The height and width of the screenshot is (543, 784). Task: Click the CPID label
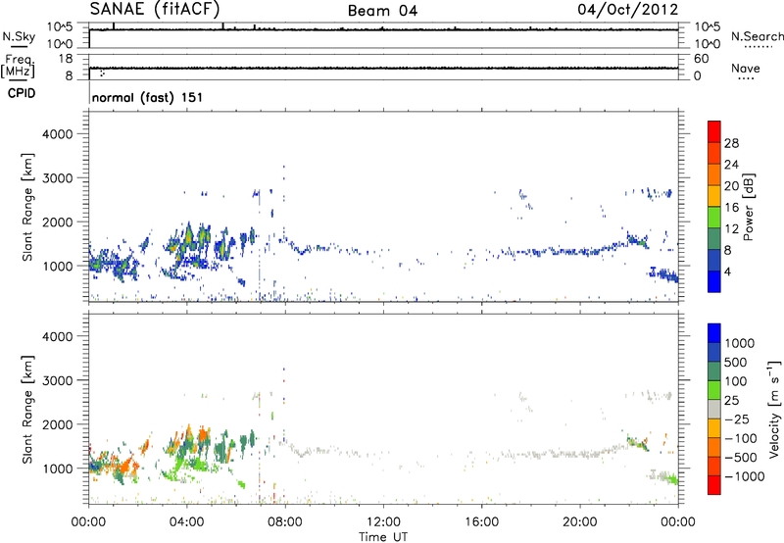pos(22,93)
